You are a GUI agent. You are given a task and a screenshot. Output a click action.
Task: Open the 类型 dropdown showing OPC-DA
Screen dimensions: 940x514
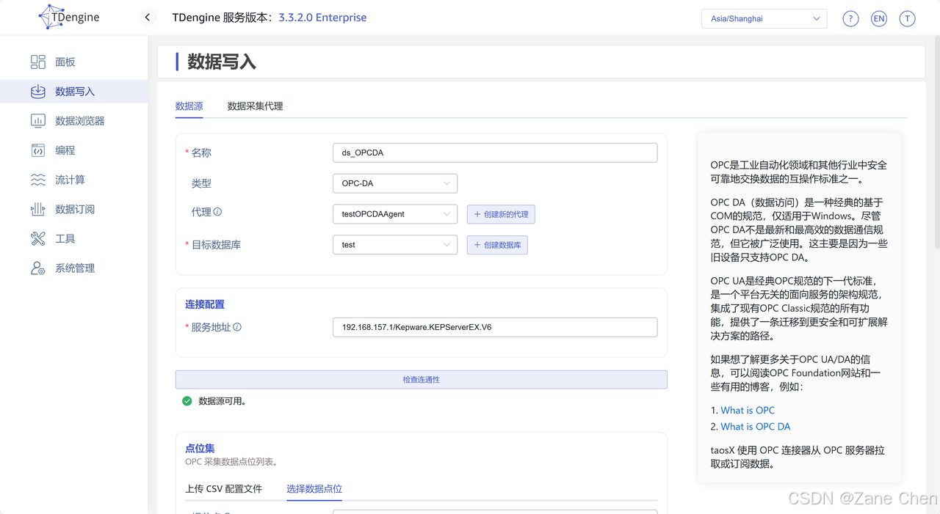coord(395,183)
